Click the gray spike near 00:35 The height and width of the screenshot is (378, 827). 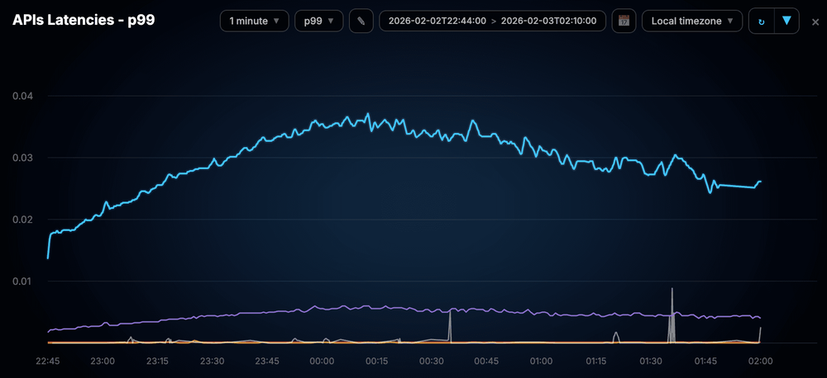450,313
